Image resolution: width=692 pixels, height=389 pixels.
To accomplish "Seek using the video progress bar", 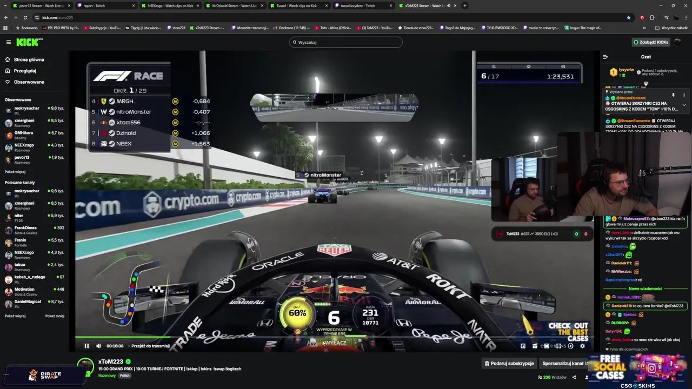I will point(334,337).
